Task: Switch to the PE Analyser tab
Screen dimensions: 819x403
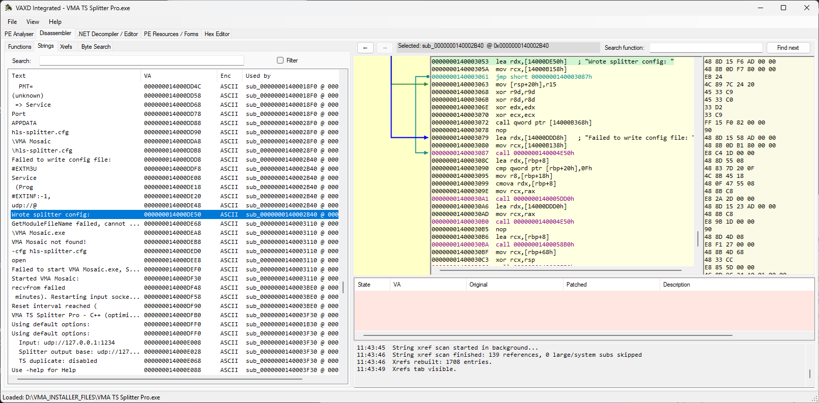Action: [x=19, y=34]
